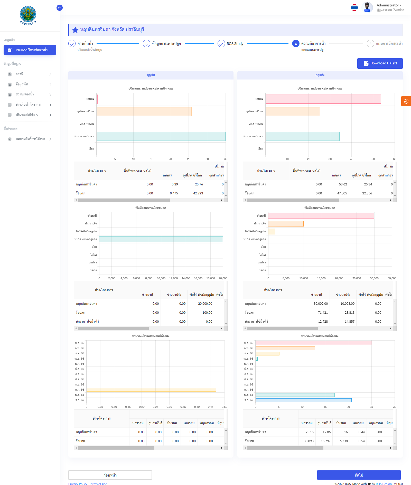Select the ROS.Study step checkmark circle
The height and width of the screenshot is (485, 411).
(x=221, y=44)
